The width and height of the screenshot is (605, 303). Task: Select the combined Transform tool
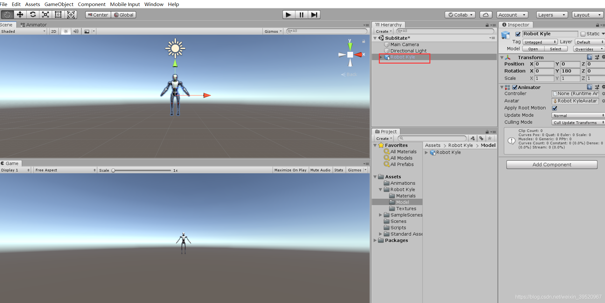pyautogui.click(x=71, y=15)
